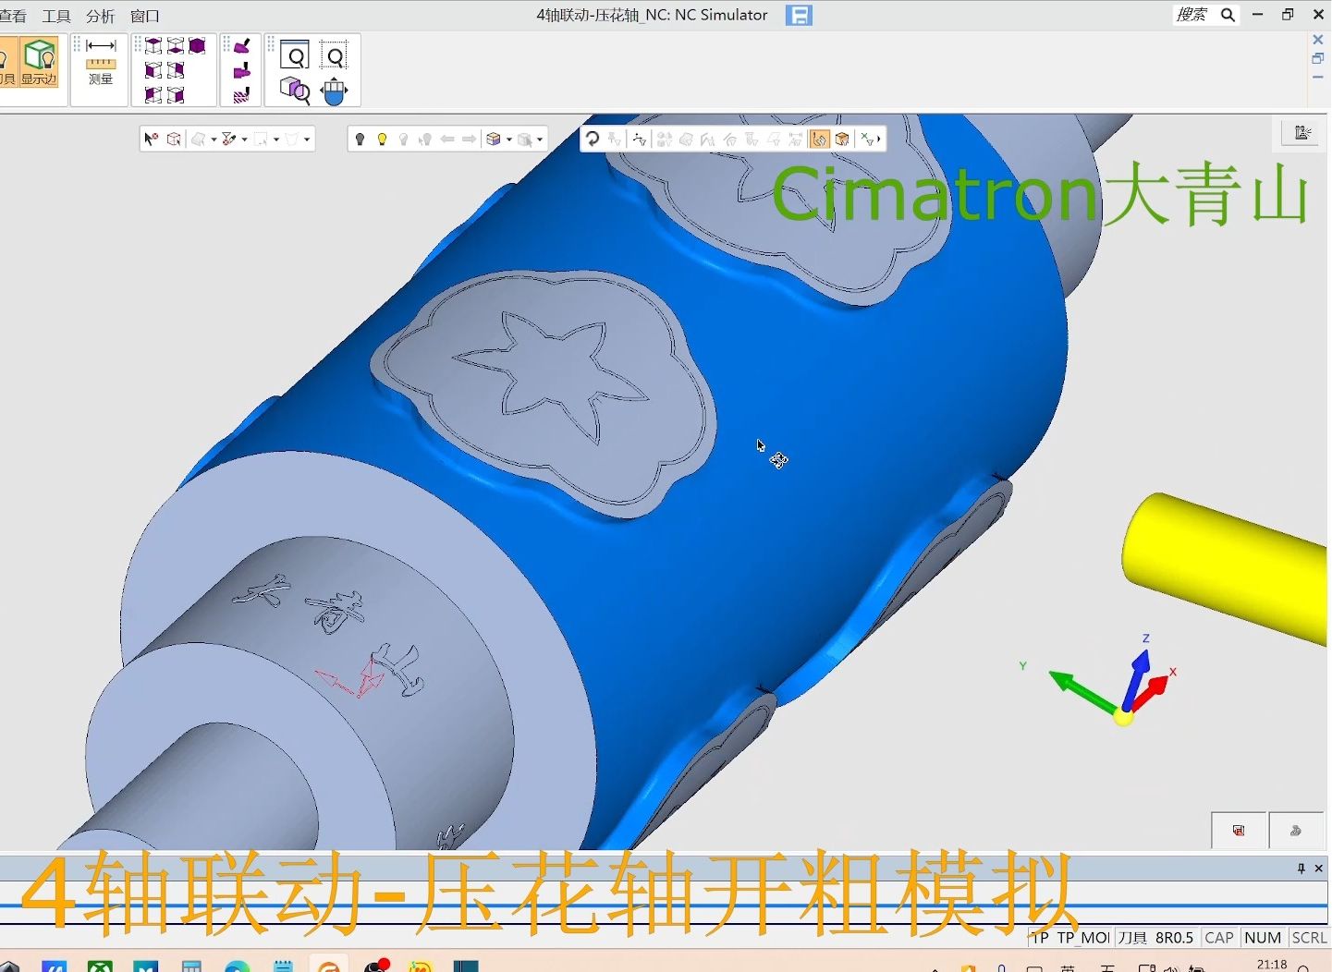Toggle the highlighted orange view mode button
Screen dimensions: 1332x972
[819, 140]
